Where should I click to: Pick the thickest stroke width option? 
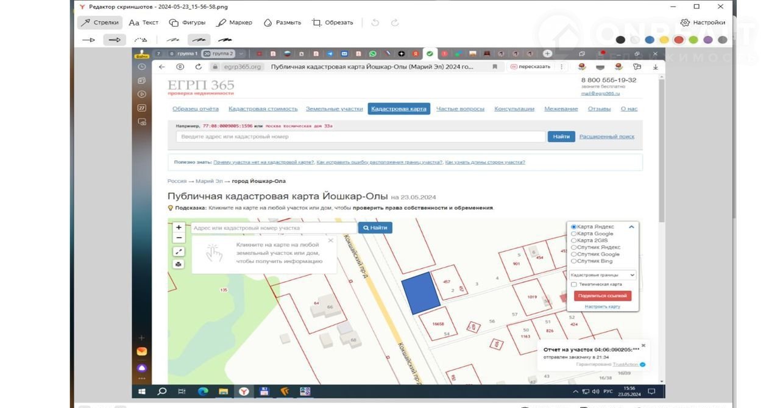[x=225, y=40]
